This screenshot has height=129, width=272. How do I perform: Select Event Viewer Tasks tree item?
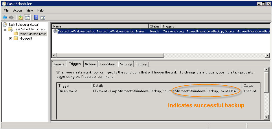[33, 34]
